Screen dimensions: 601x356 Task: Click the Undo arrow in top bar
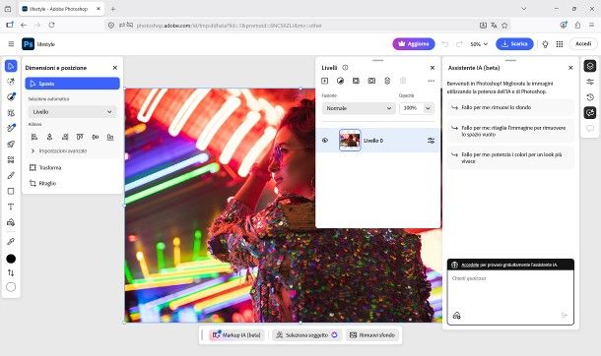445,44
